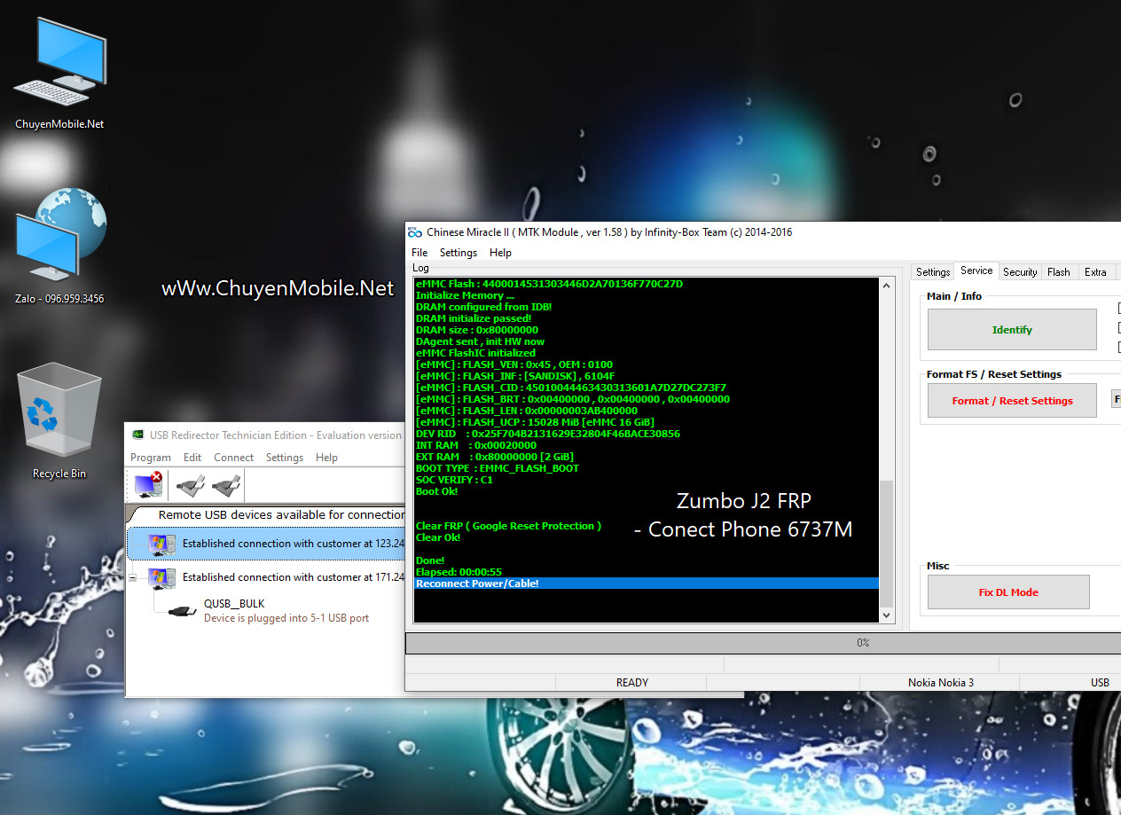Image resolution: width=1121 pixels, height=815 pixels.
Task: Collapse the 171.24 customer connection tree node
Action: coord(133,578)
